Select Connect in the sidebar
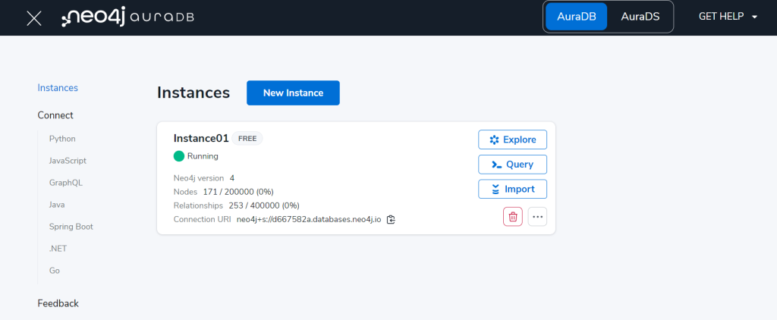 point(55,115)
